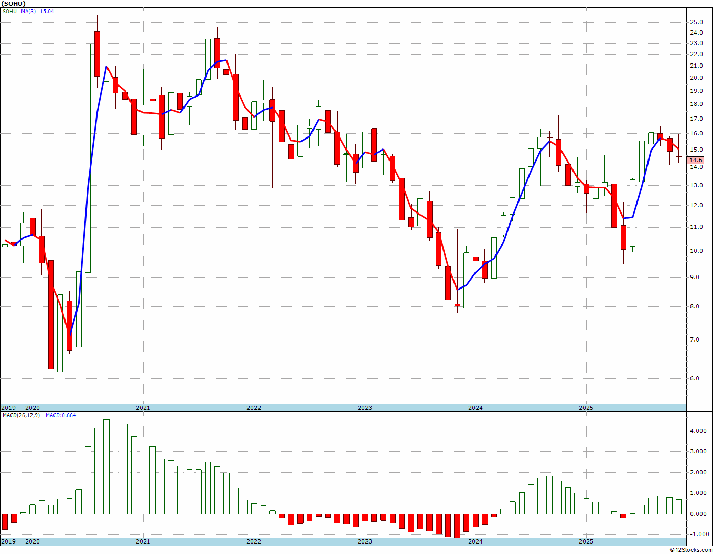Select the SOHU legend label

tap(9, 11)
